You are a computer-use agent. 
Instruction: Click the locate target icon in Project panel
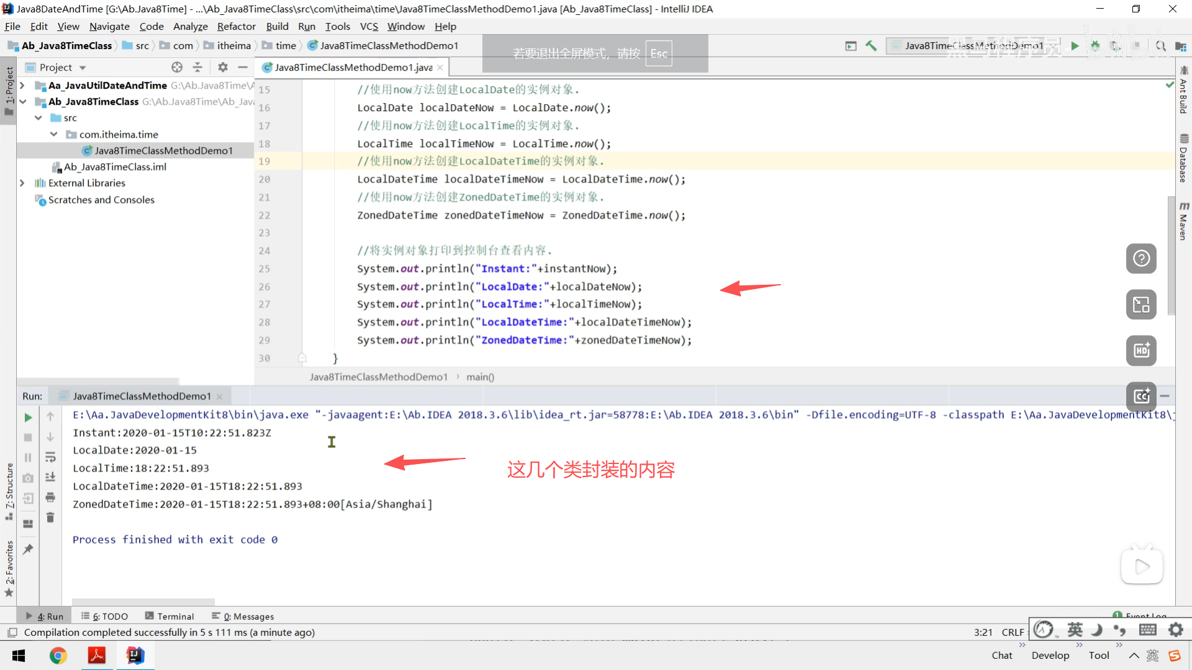pyautogui.click(x=177, y=67)
